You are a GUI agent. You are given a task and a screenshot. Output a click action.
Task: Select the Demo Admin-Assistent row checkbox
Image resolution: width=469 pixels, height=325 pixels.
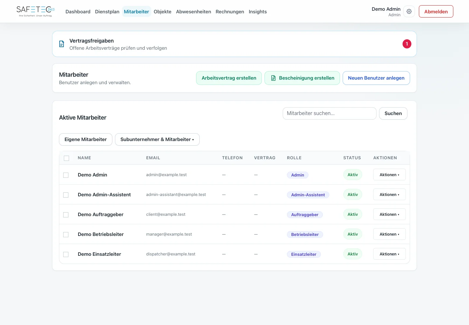(x=66, y=195)
